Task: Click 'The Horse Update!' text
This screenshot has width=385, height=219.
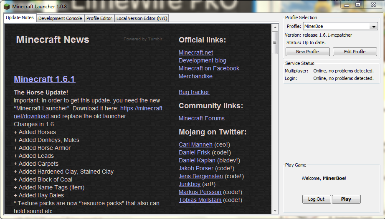Action: pyautogui.click(x=41, y=92)
